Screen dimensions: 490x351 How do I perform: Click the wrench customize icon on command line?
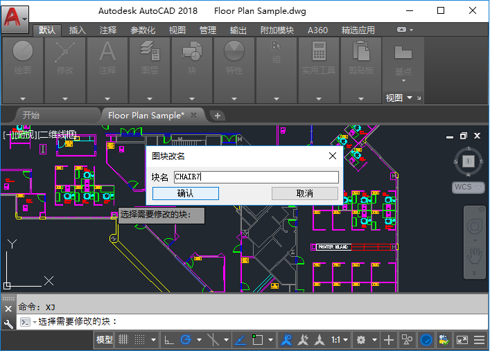tap(8, 324)
